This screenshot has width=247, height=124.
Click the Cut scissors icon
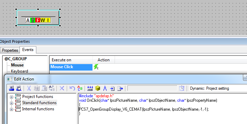[x=29, y=88]
